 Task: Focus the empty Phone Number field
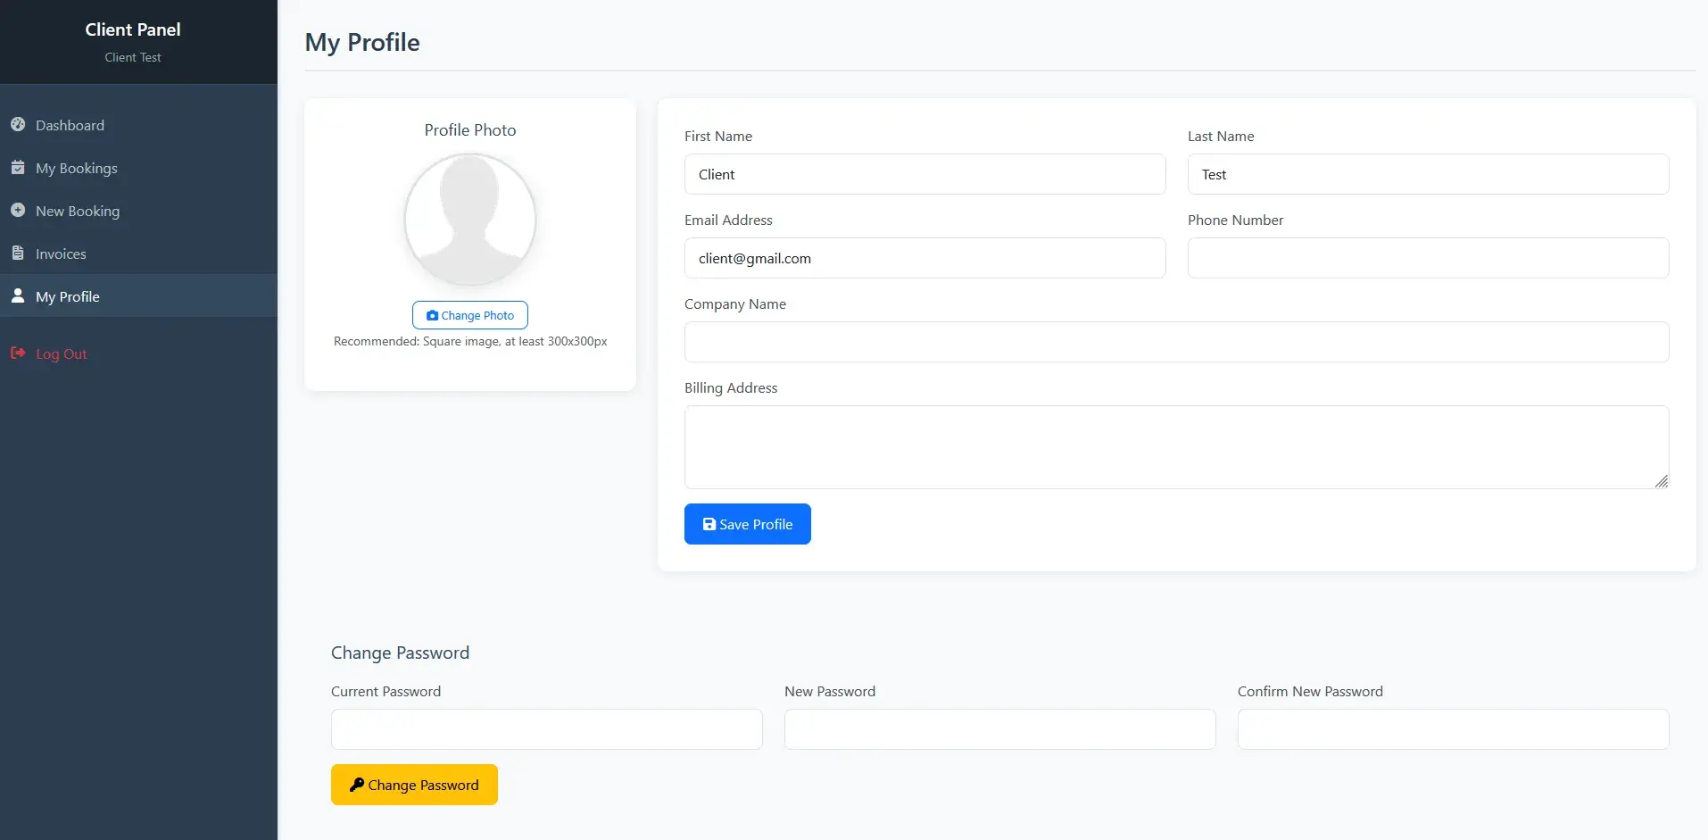(x=1428, y=258)
